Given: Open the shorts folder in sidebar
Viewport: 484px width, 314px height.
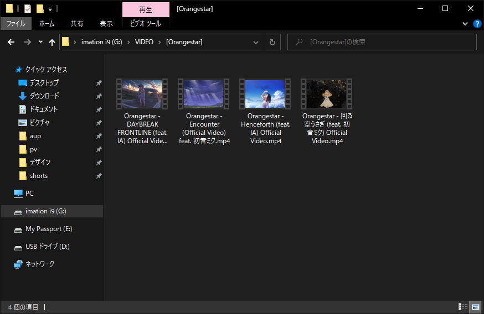Looking at the screenshot, I should (39, 176).
